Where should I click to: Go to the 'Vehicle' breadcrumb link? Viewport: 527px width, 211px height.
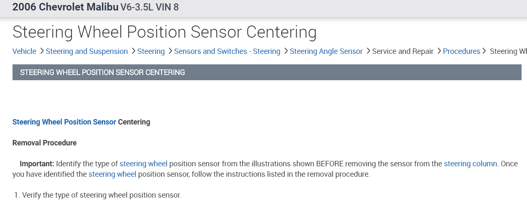[x=24, y=51]
